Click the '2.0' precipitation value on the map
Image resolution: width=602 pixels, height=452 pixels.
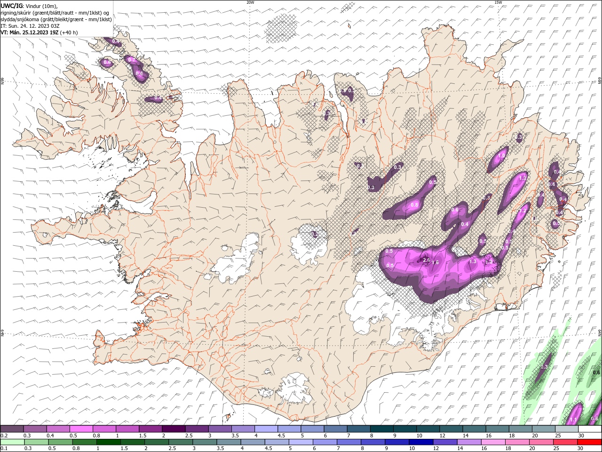(427, 260)
